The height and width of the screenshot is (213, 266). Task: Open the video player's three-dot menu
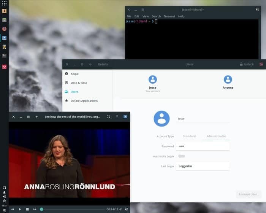117,117
